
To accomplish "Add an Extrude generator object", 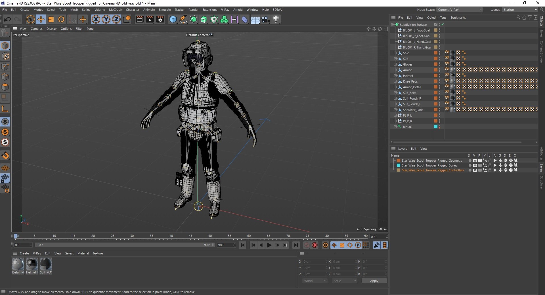I will (204, 19).
